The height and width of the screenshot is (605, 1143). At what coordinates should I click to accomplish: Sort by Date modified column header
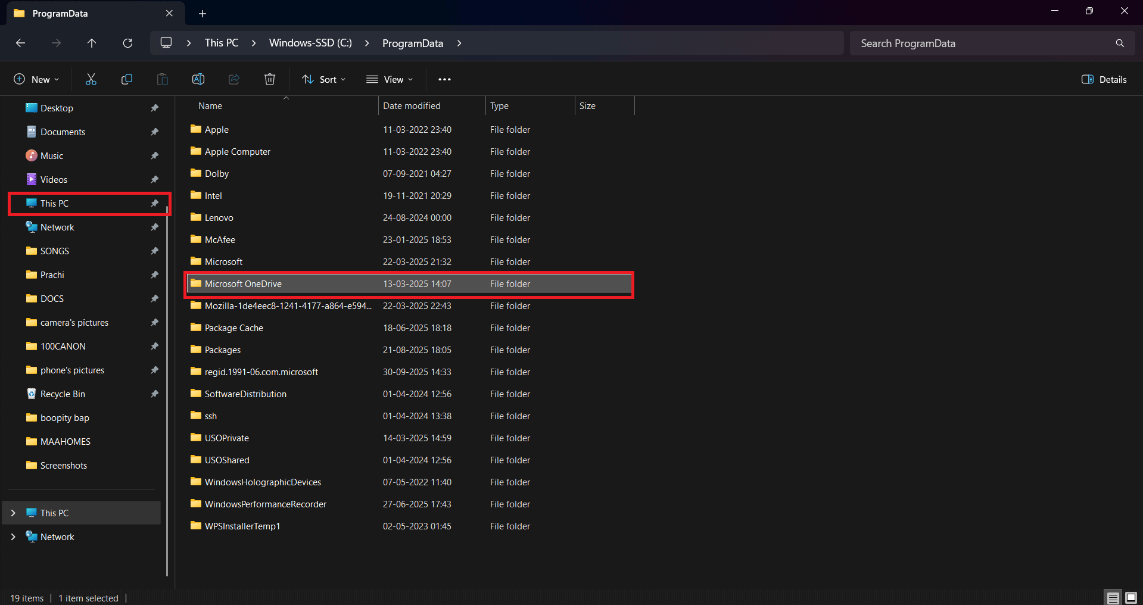tap(412, 106)
